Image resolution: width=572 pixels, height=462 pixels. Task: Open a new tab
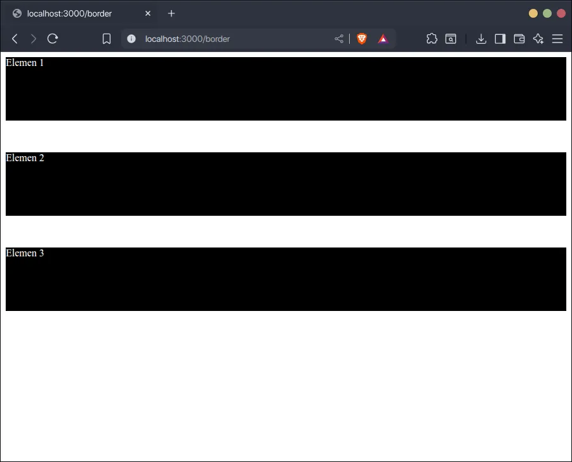[171, 13]
